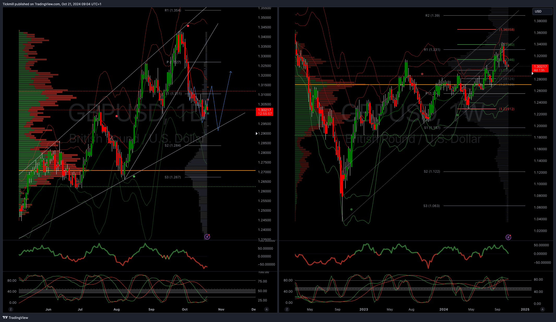The height and width of the screenshot is (322, 556).
Task: Click the 1.02000 price on weekly axis
Action: [540, 231]
